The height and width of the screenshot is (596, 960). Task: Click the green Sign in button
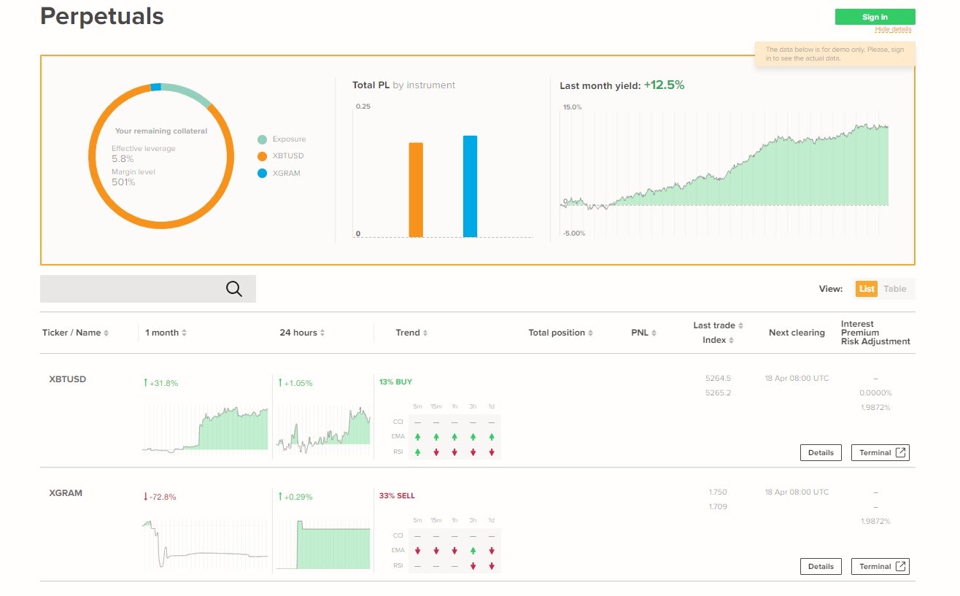[875, 17]
